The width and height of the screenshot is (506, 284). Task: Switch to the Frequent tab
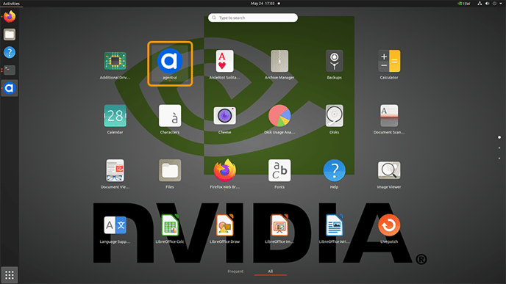coord(235,271)
